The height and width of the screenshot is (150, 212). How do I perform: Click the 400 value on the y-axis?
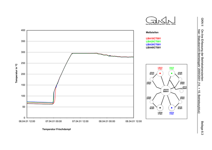tap(22, 30)
